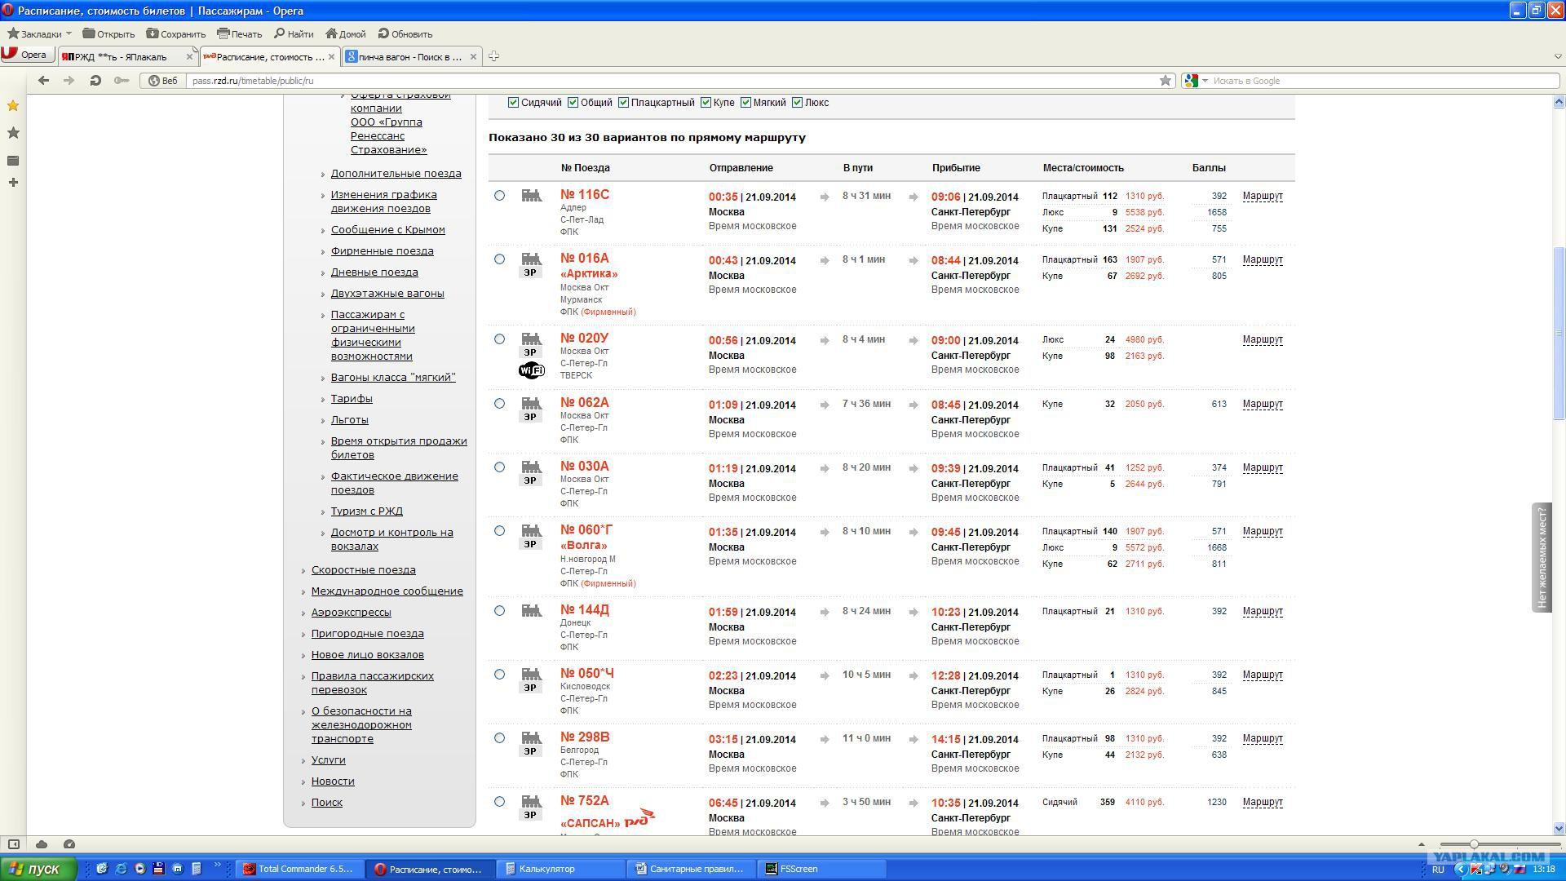
Task: Open Калькулятор from the taskbar
Action: click(x=546, y=869)
